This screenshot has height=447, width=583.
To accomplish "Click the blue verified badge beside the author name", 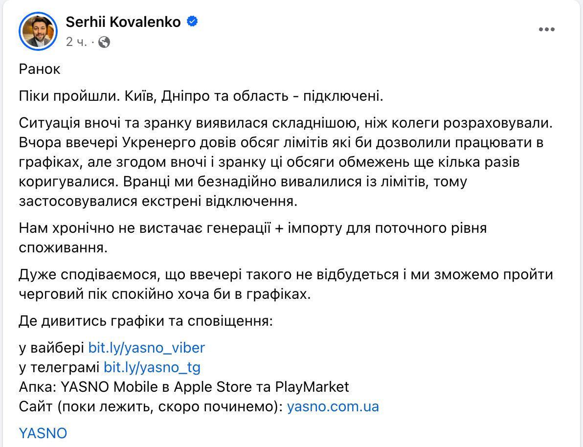I will (193, 22).
